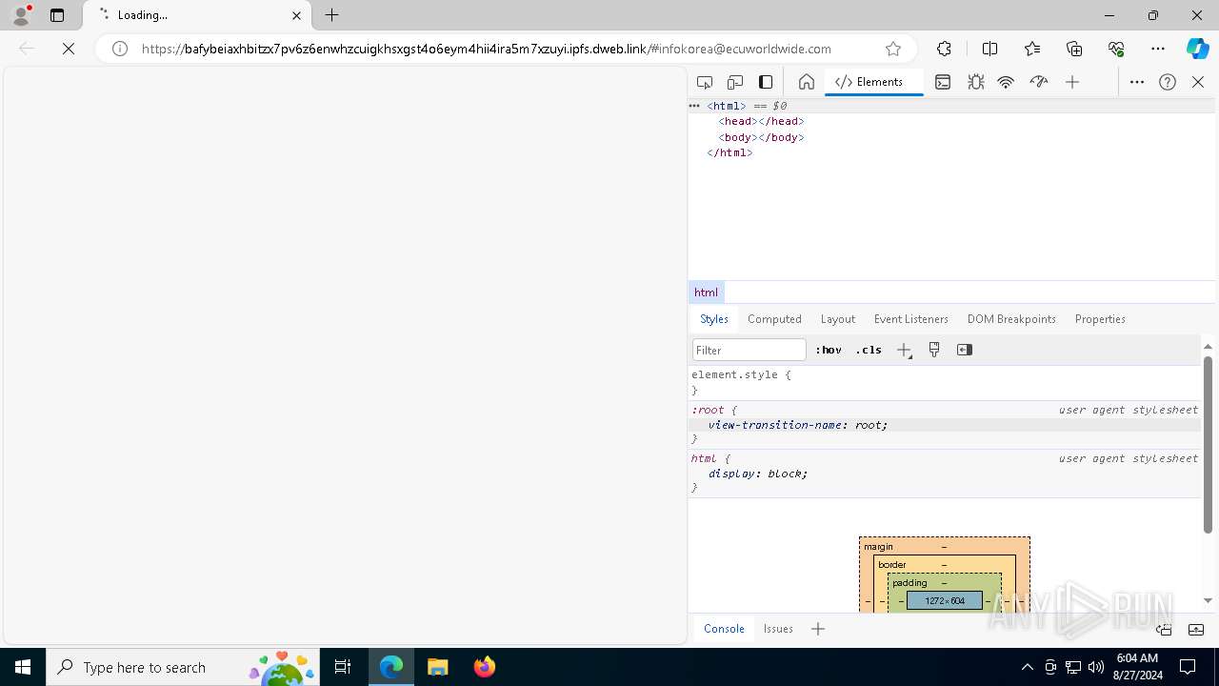The image size is (1219, 686).
Task: Stop page loading with X button
Action: point(69,49)
